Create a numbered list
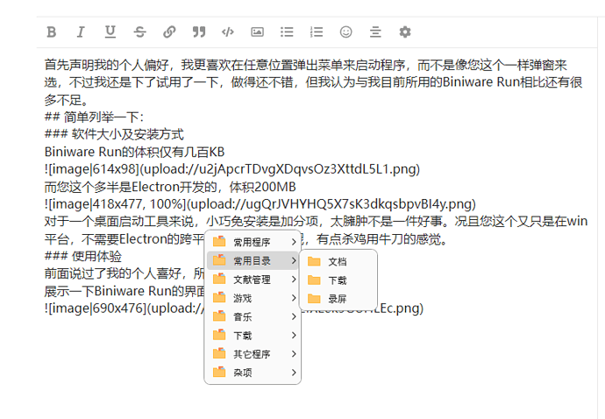 tap(317, 32)
